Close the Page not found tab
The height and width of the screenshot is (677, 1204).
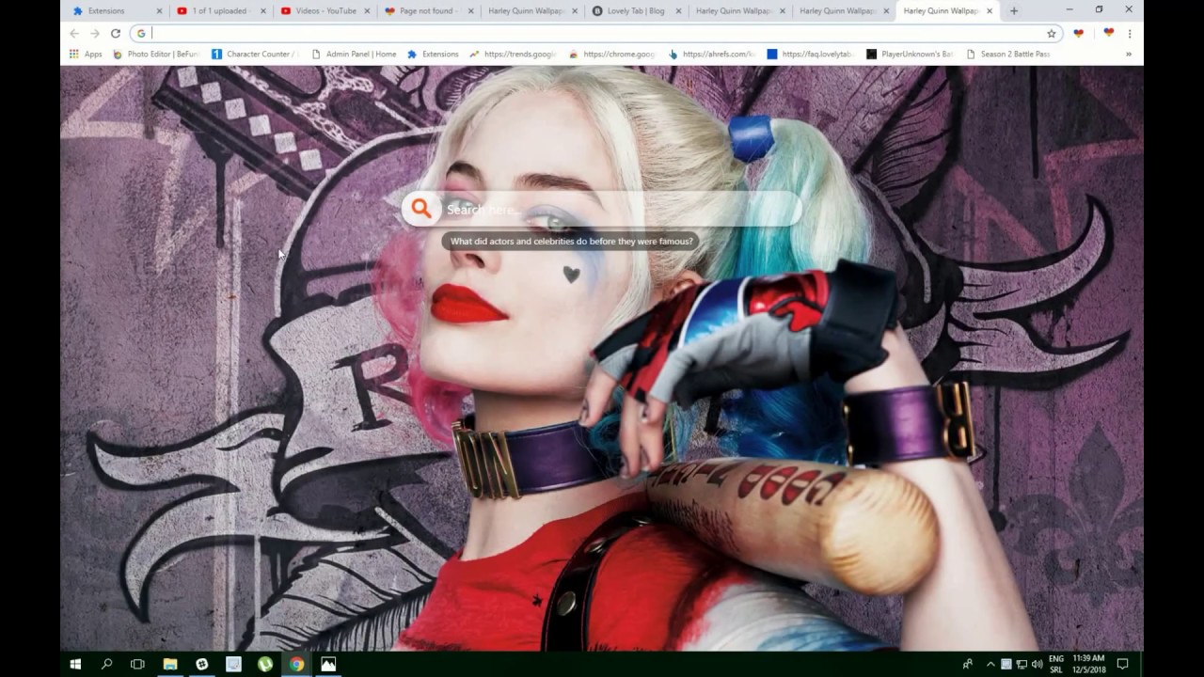coord(471,11)
